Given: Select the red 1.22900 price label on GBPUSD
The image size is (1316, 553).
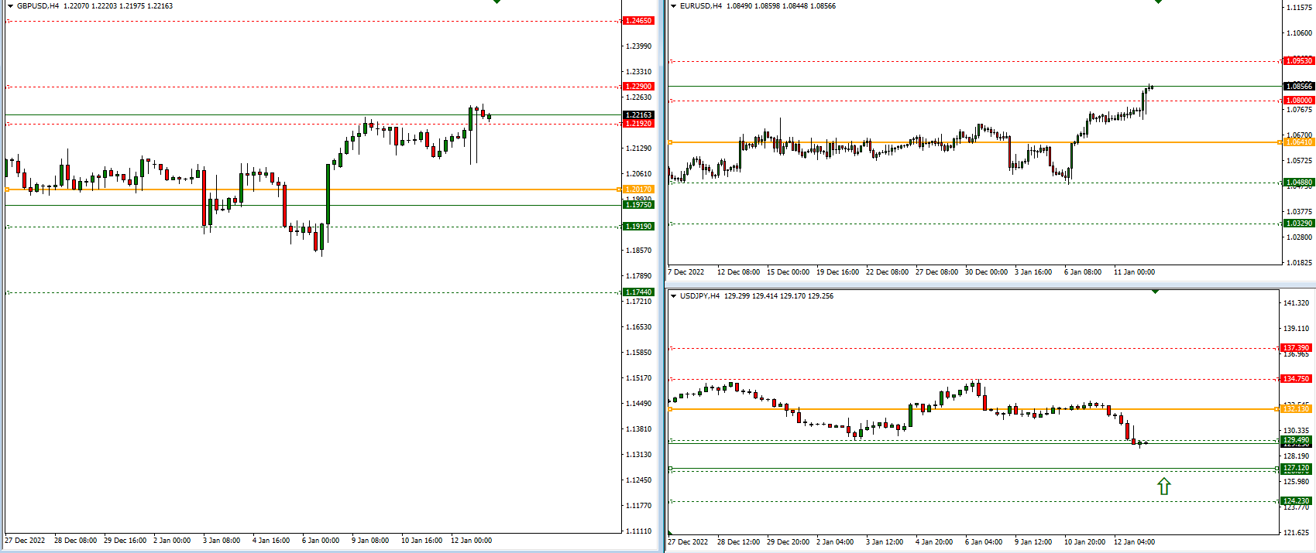Looking at the screenshot, I should (639, 87).
